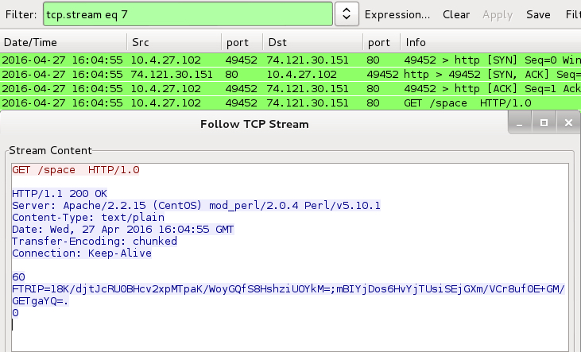The width and height of the screenshot is (581, 352).
Task: Minimize the Follow TCP Stream dialog
Action: (x=521, y=123)
